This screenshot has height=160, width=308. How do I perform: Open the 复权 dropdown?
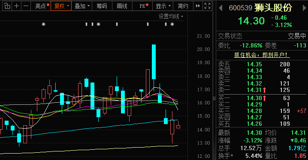point(61,6)
